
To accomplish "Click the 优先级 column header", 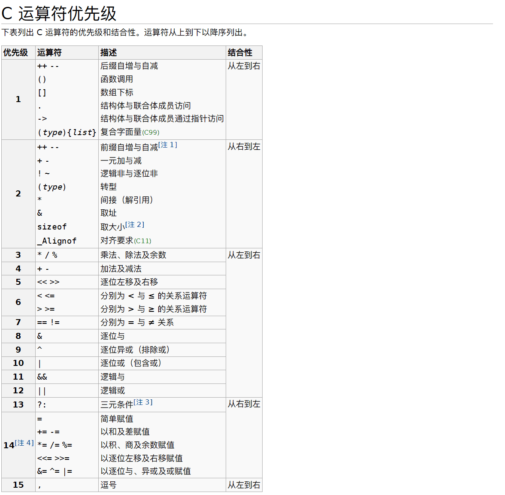I will [x=18, y=52].
